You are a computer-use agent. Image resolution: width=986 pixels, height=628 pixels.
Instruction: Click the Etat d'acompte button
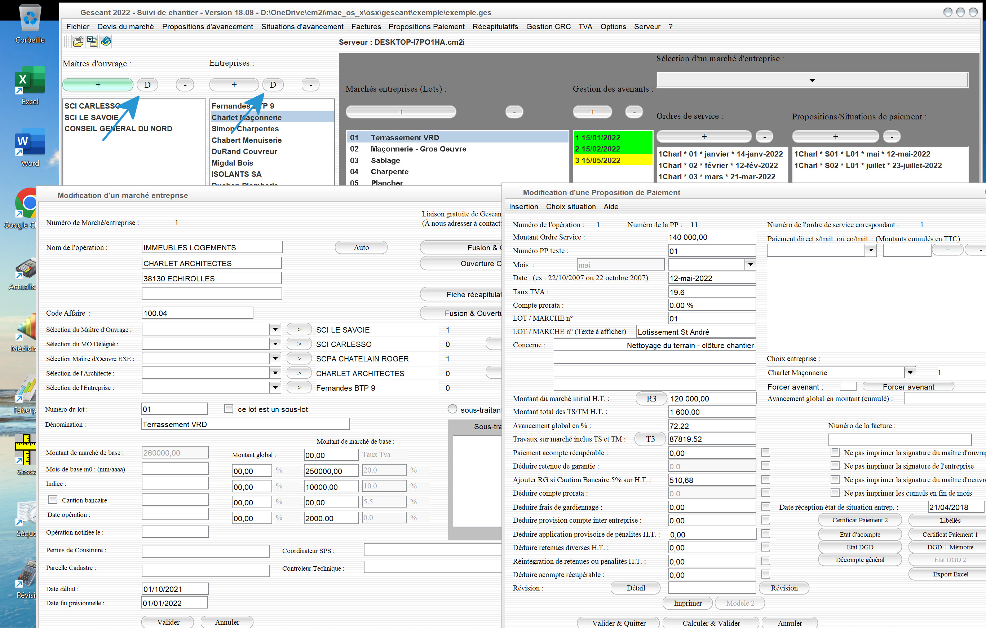859,534
